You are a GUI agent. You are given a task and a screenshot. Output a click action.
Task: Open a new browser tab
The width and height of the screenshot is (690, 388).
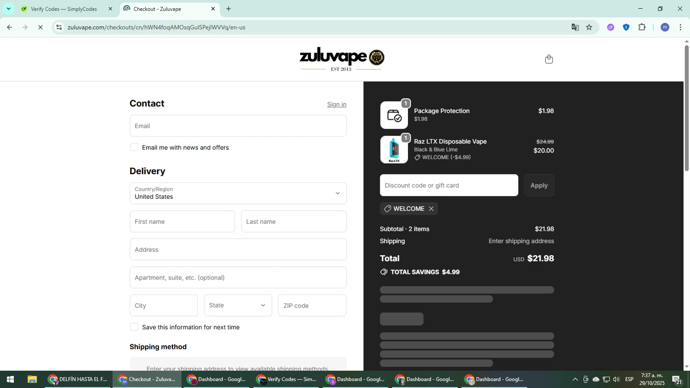[229, 9]
